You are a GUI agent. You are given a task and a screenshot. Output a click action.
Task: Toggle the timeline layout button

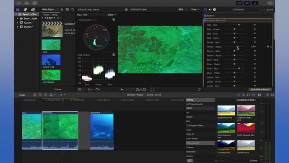247,3
